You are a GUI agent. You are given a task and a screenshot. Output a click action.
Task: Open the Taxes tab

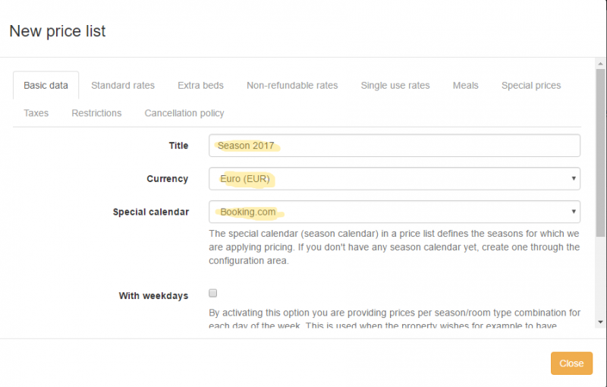click(x=36, y=113)
